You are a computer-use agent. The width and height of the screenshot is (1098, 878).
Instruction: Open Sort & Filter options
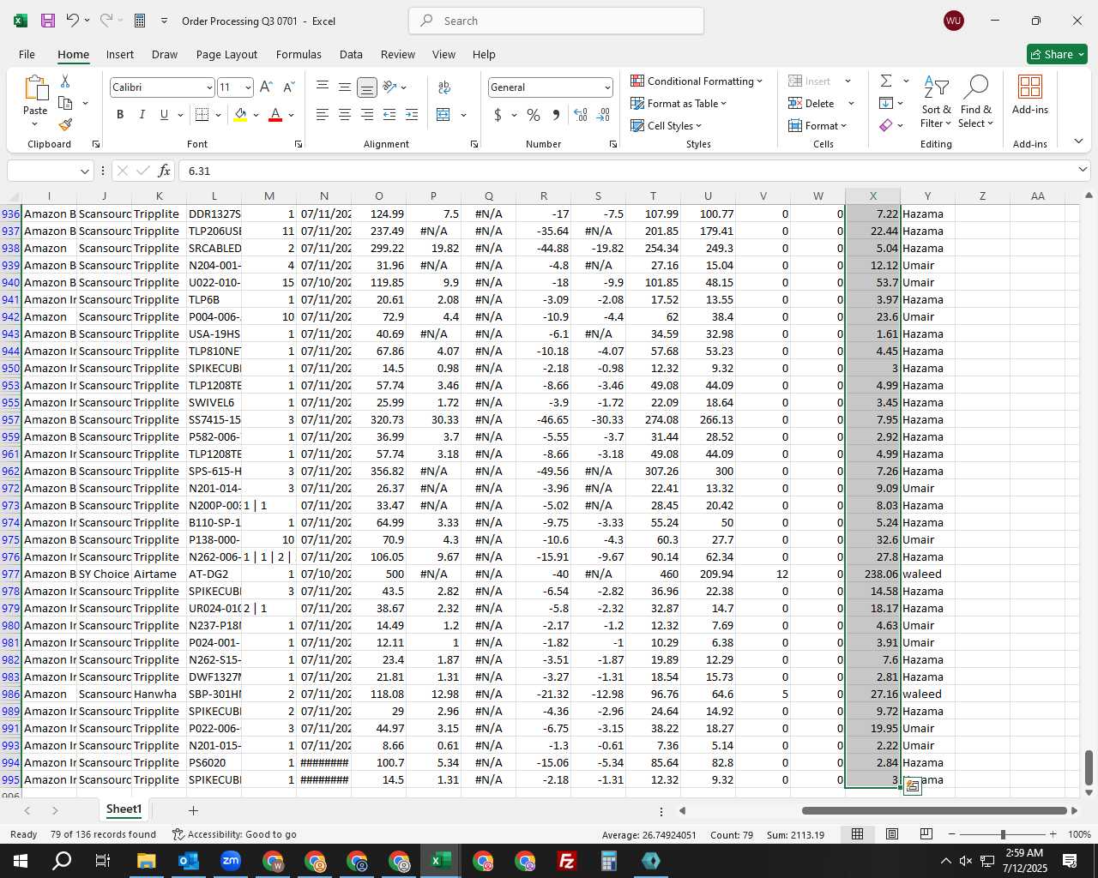coord(936,102)
